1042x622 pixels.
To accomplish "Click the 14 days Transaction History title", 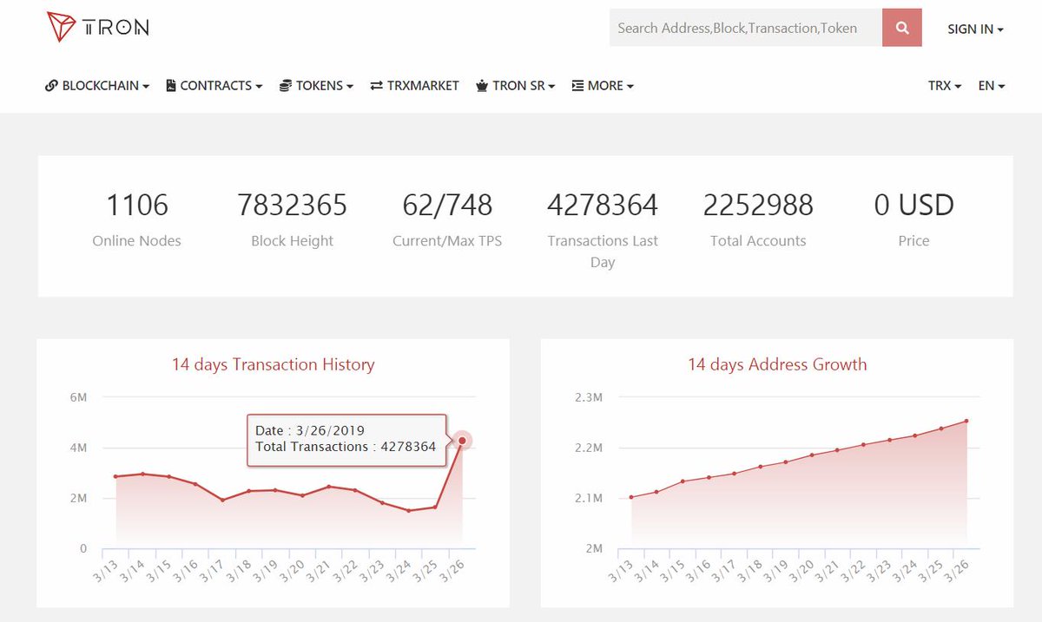I will pos(273,364).
